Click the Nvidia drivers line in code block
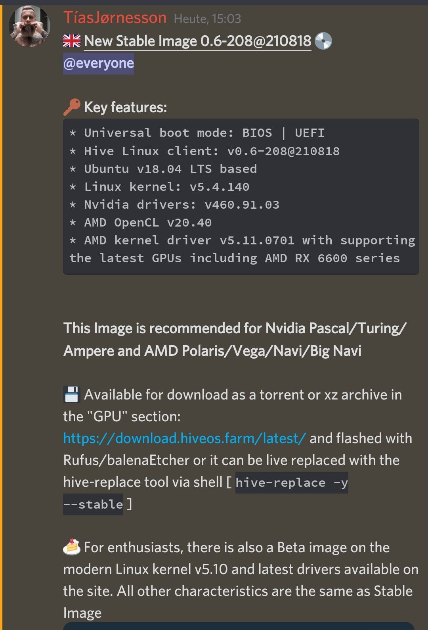The width and height of the screenshot is (428, 630). (174, 205)
